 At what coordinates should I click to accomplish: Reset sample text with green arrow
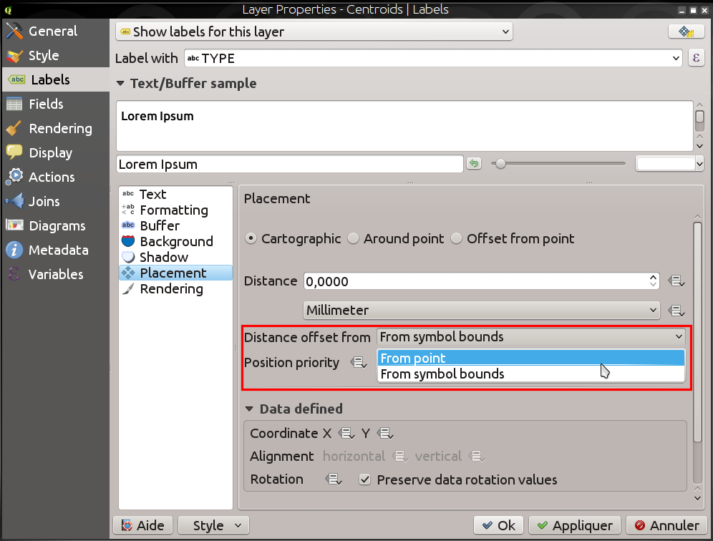(474, 164)
